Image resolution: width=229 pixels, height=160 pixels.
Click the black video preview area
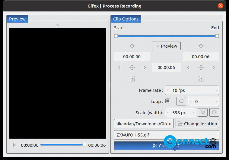tap(58, 83)
